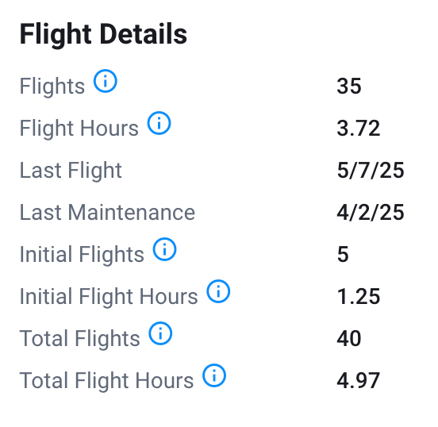Select the Flight Hours value 3.72

[359, 129]
